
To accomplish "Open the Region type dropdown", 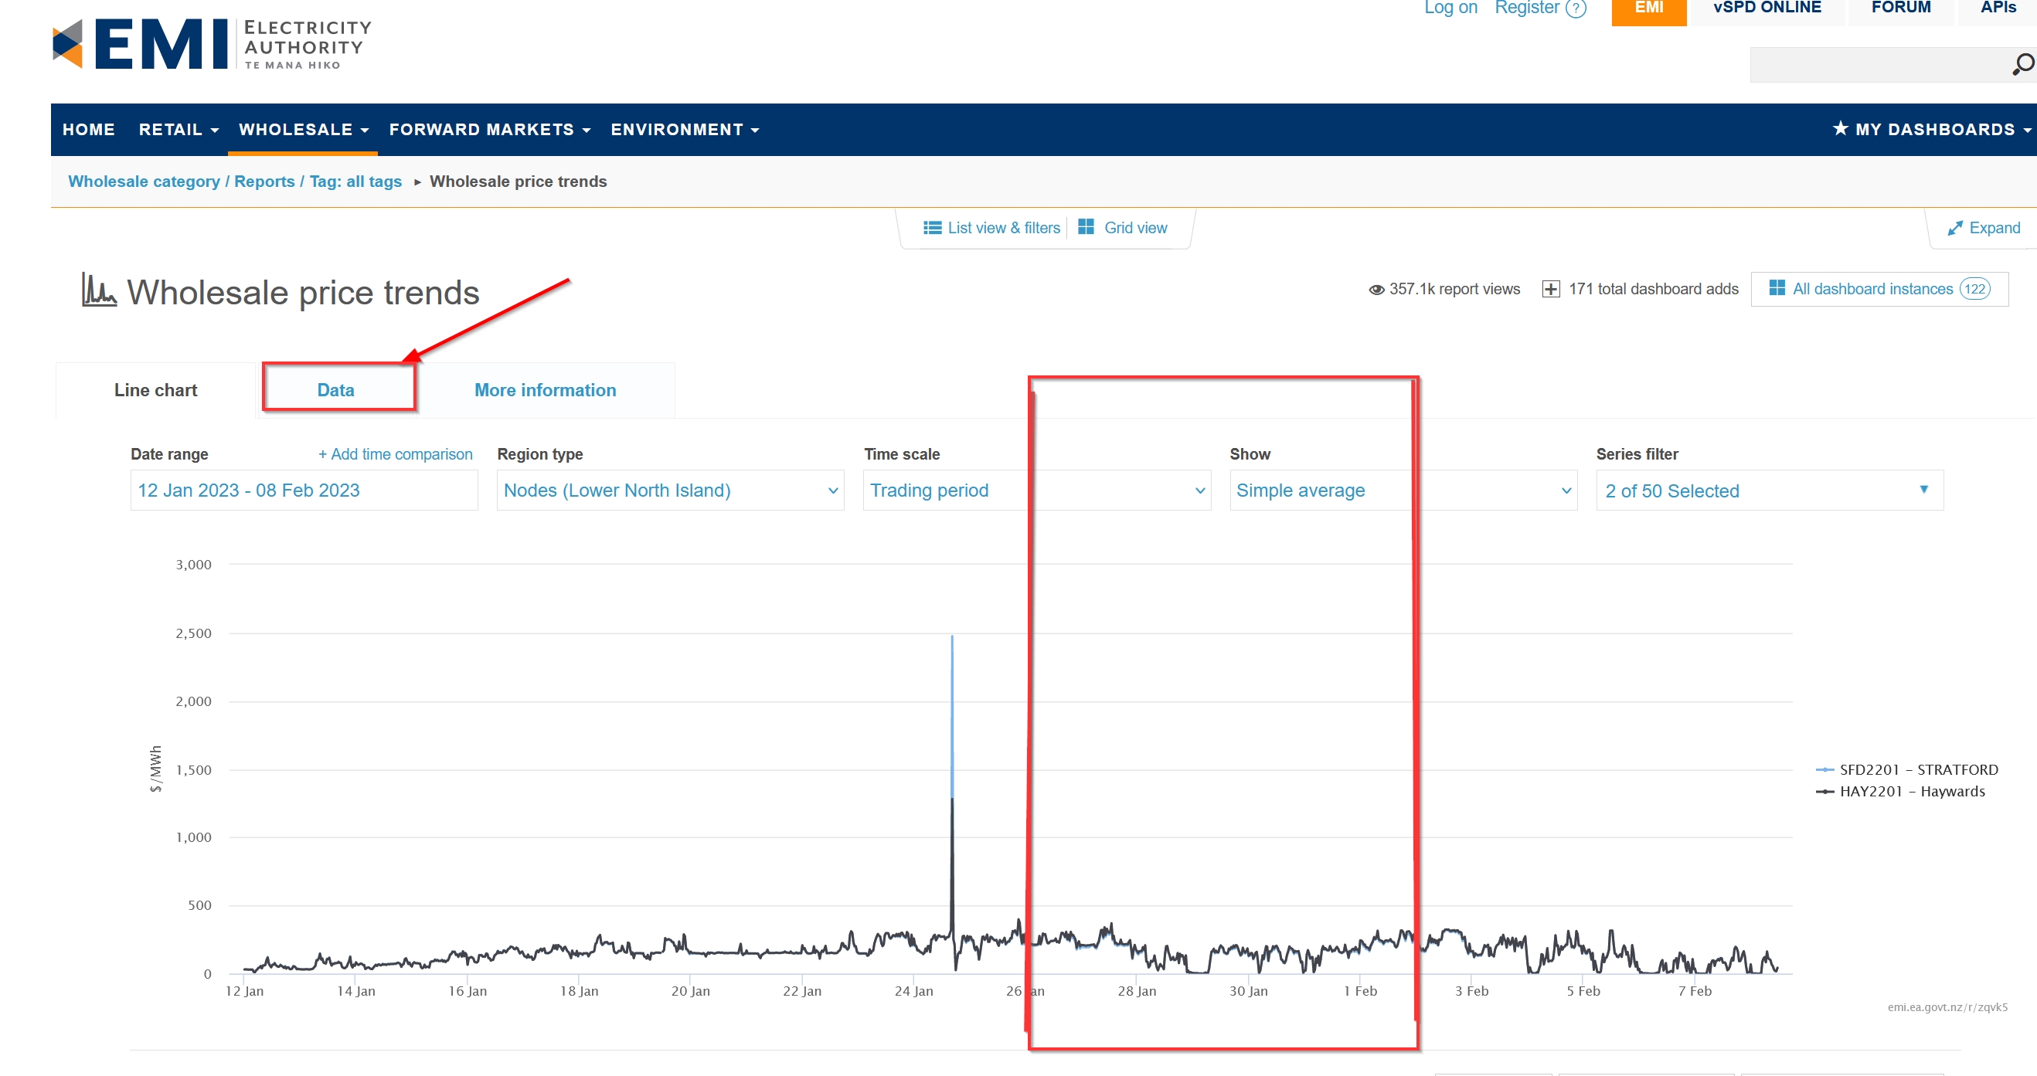I will pos(670,490).
